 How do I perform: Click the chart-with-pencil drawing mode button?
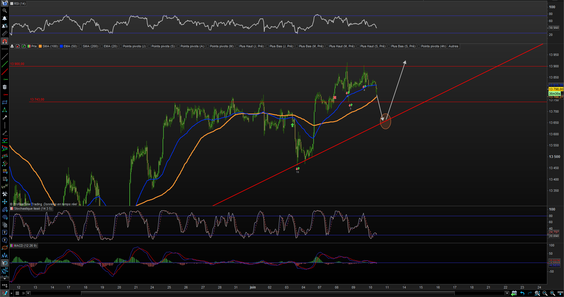tap(5, 293)
